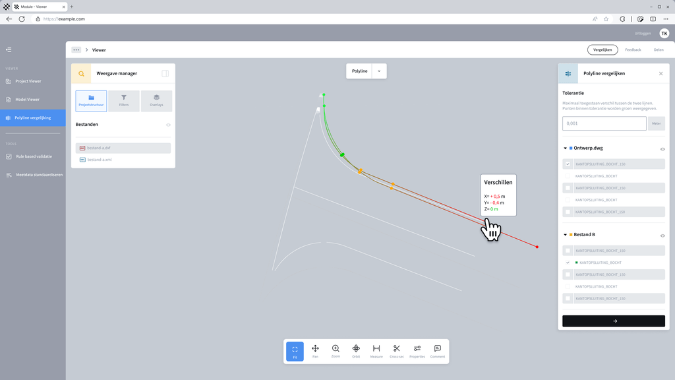
Task: Open a new browser tab
Action: click(x=71, y=7)
